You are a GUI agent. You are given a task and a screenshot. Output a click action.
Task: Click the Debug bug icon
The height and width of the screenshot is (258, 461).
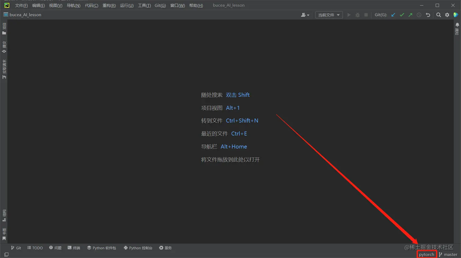(357, 15)
